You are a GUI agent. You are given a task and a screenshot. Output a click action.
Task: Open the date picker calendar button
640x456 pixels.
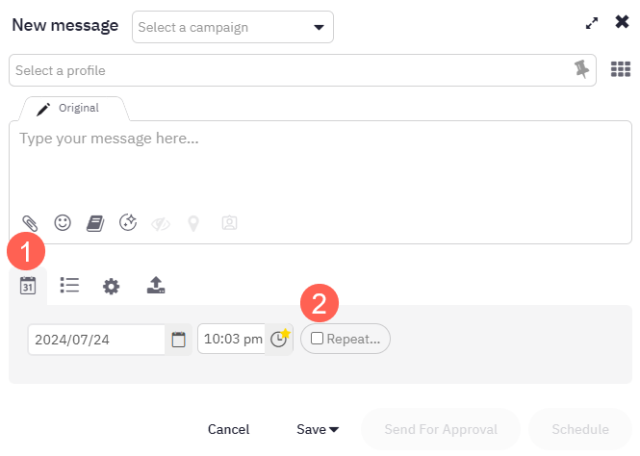pos(178,340)
